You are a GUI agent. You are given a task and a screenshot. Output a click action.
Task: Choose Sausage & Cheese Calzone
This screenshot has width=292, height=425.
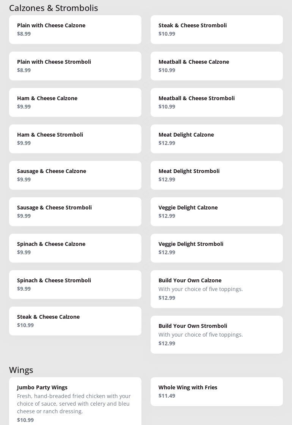point(75,175)
